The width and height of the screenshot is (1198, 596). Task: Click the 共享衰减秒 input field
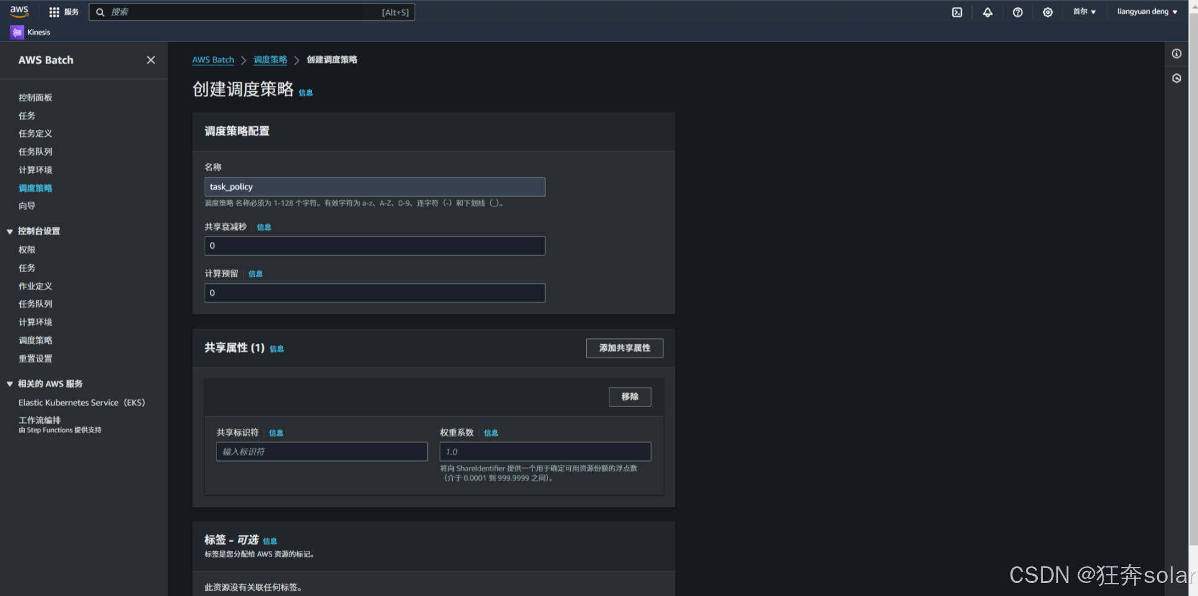click(x=375, y=246)
